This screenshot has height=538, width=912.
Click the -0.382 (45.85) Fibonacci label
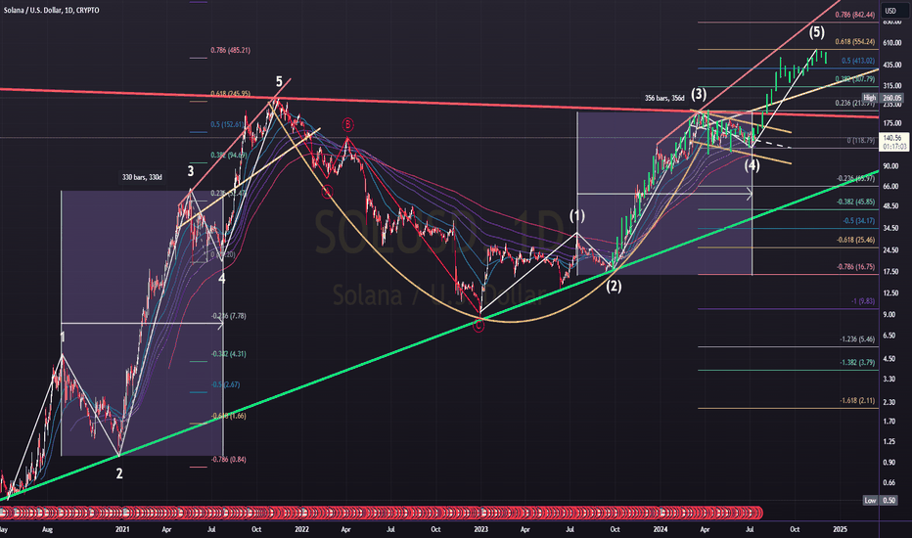[855, 202]
